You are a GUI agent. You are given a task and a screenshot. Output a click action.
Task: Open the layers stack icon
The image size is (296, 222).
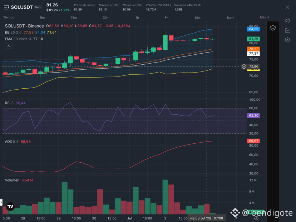(x=273, y=28)
